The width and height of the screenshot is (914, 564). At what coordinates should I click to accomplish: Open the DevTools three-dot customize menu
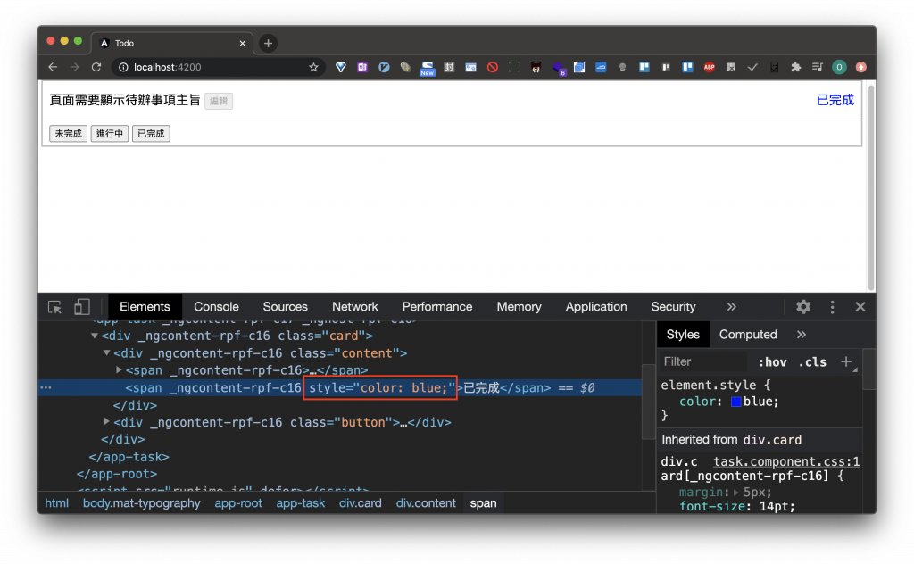point(833,307)
